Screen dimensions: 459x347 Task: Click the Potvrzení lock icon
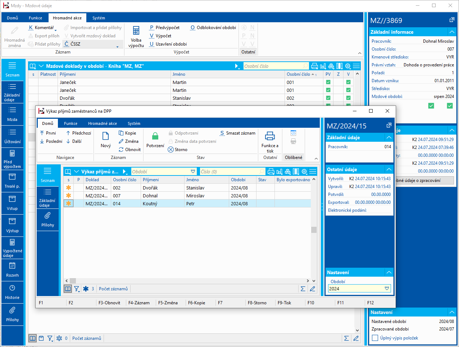(155, 136)
